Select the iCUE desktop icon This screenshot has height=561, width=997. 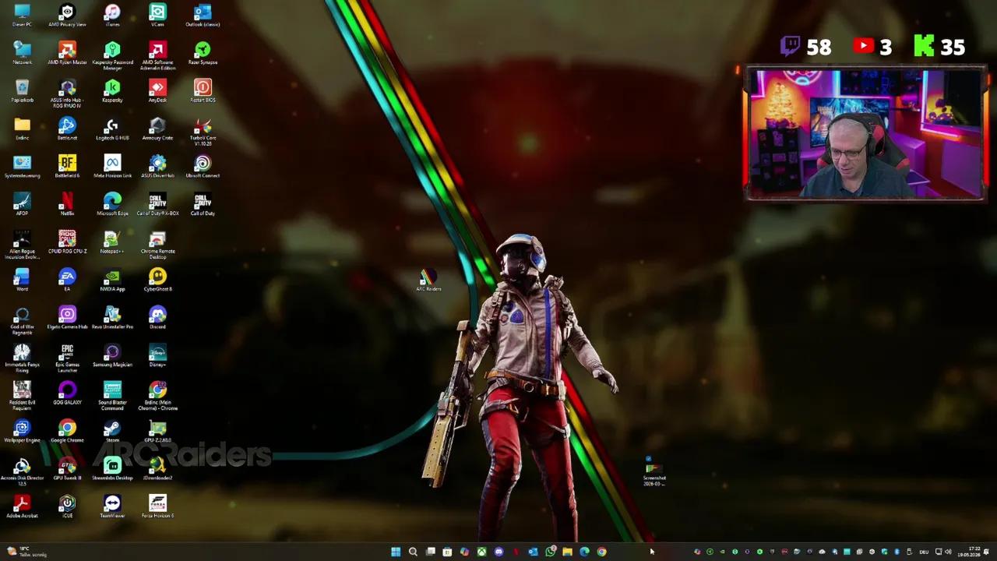tap(67, 506)
